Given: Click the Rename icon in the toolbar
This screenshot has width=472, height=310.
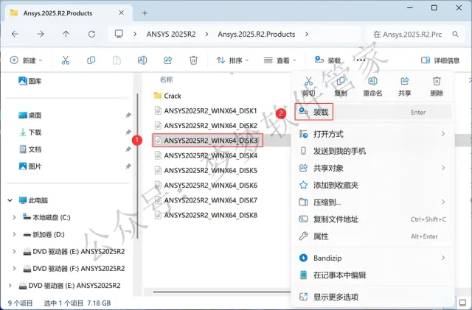Looking at the screenshot, I should click(142, 60).
